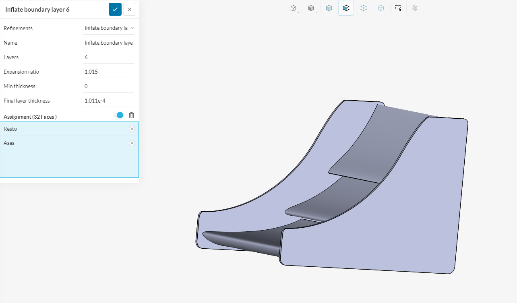The width and height of the screenshot is (517, 303).
Task: Click the delete assignment trash icon
Action: [131, 115]
